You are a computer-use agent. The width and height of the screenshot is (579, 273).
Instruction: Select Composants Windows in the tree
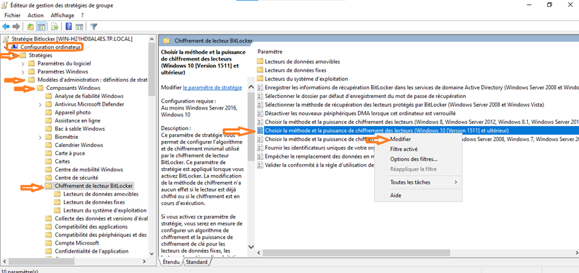73,88
